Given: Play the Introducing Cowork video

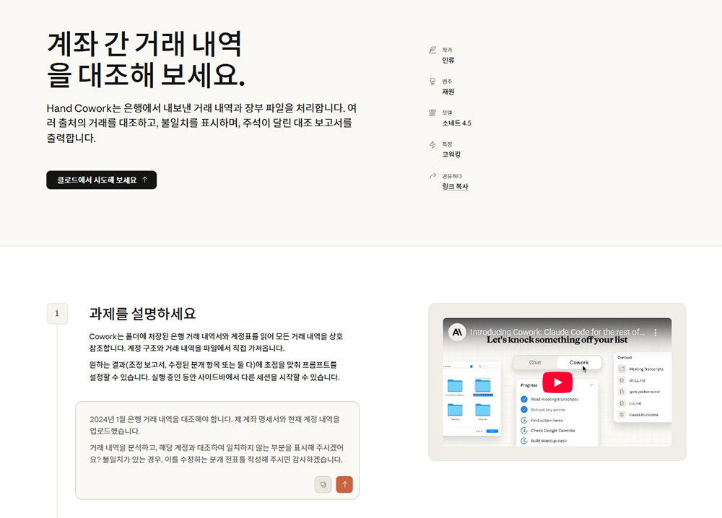Looking at the screenshot, I should pos(558,382).
